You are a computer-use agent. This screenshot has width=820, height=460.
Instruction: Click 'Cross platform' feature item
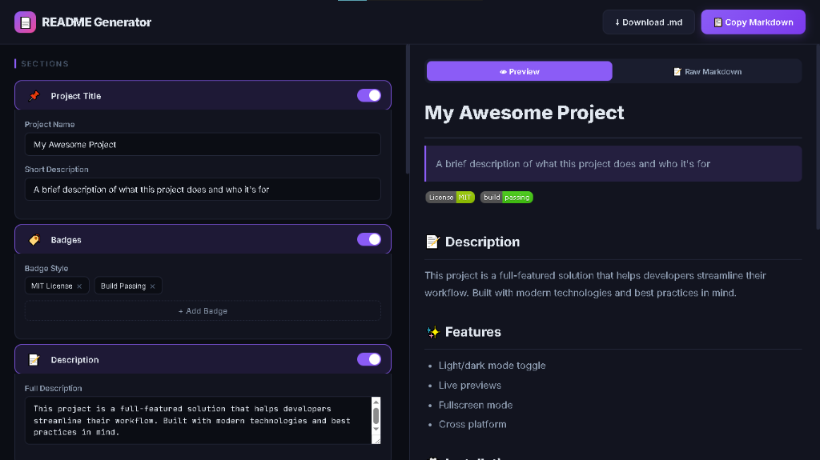pyautogui.click(x=472, y=425)
